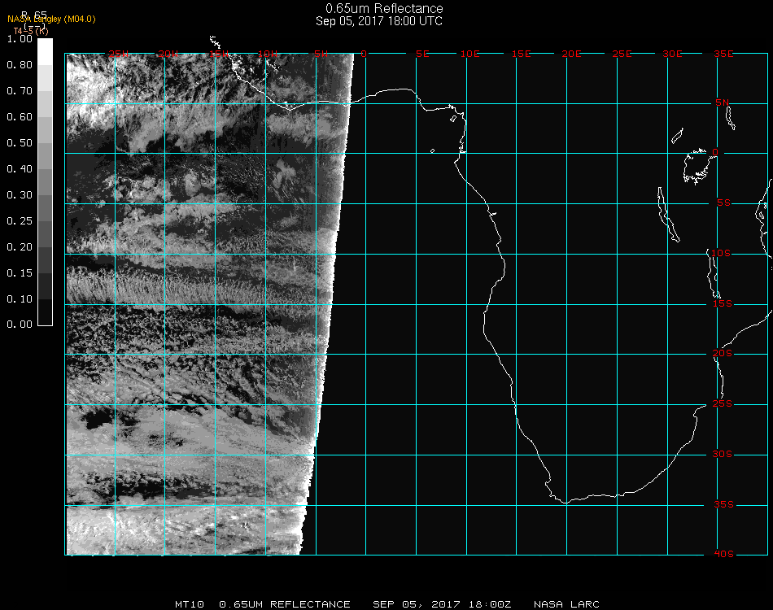Click the 20E longitude label
The height and width of the screenshot is (610, 773).
pyautogui.click(x=571, y=54)
